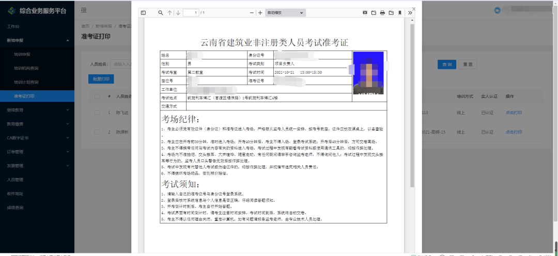This screenshot has width=558, height=256.
Task: Switch PDF to presentation mode
Action: pos(365,12)
